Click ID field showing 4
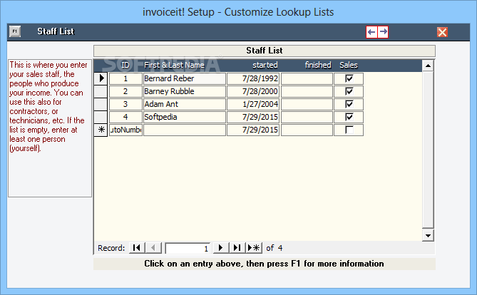 pyautogui.click(x=125, y=117)
